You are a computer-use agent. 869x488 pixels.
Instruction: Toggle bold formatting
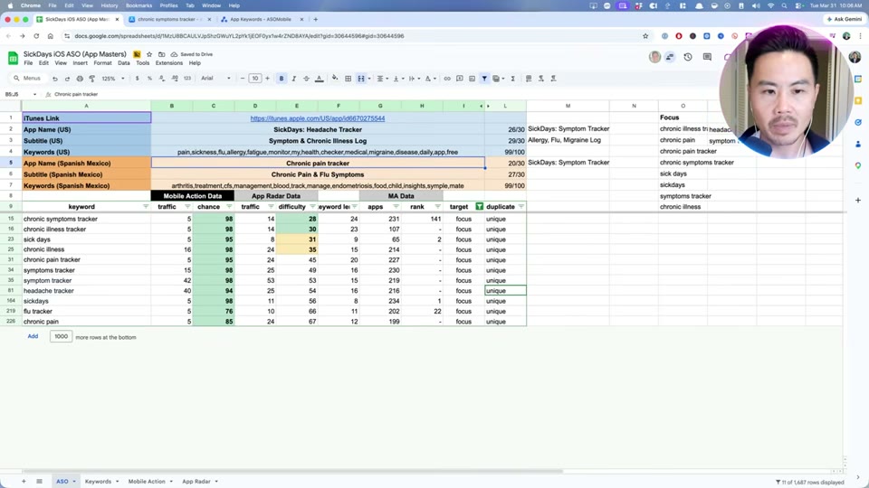[x=282, y=79]
